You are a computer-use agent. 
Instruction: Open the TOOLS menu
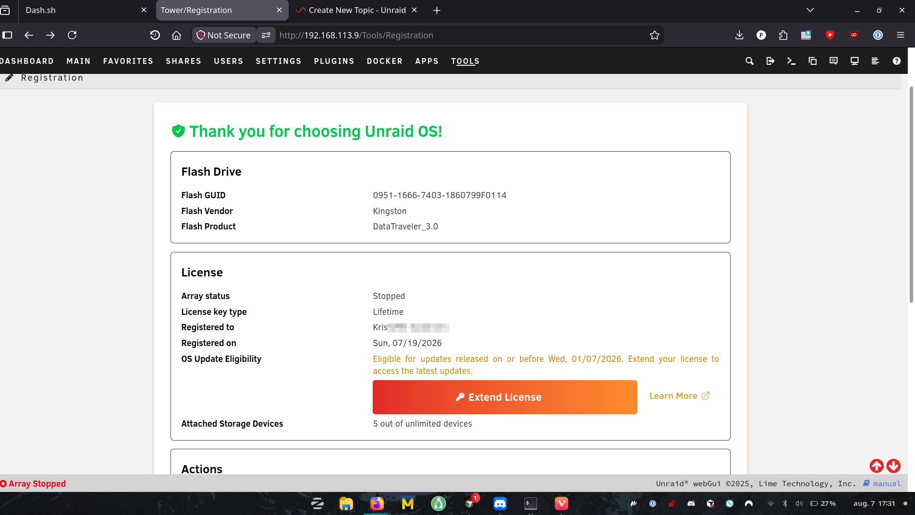point(465,61)
